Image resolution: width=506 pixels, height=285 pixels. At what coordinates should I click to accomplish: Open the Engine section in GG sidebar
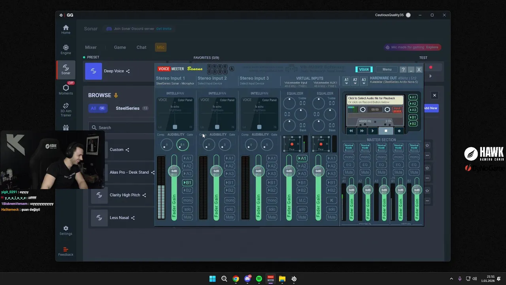point(66,49)
